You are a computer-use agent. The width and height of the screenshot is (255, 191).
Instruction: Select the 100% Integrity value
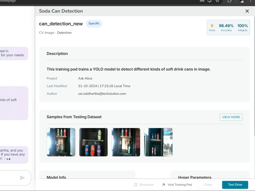coord(243,26)
